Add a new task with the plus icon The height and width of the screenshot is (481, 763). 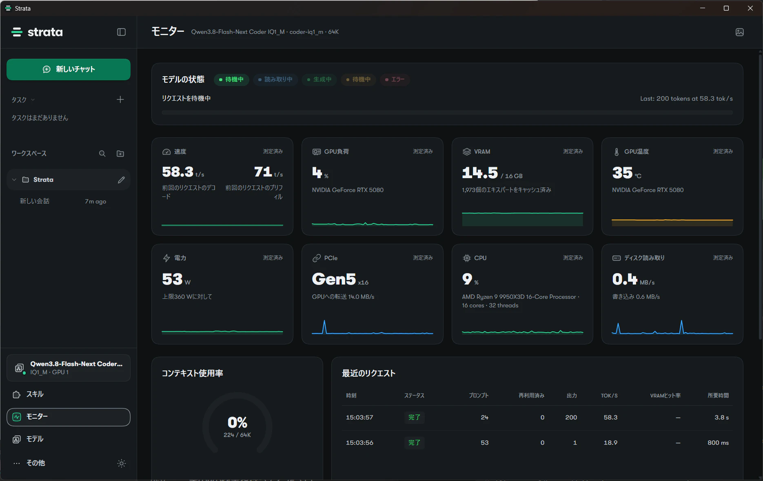coord(120,99)
